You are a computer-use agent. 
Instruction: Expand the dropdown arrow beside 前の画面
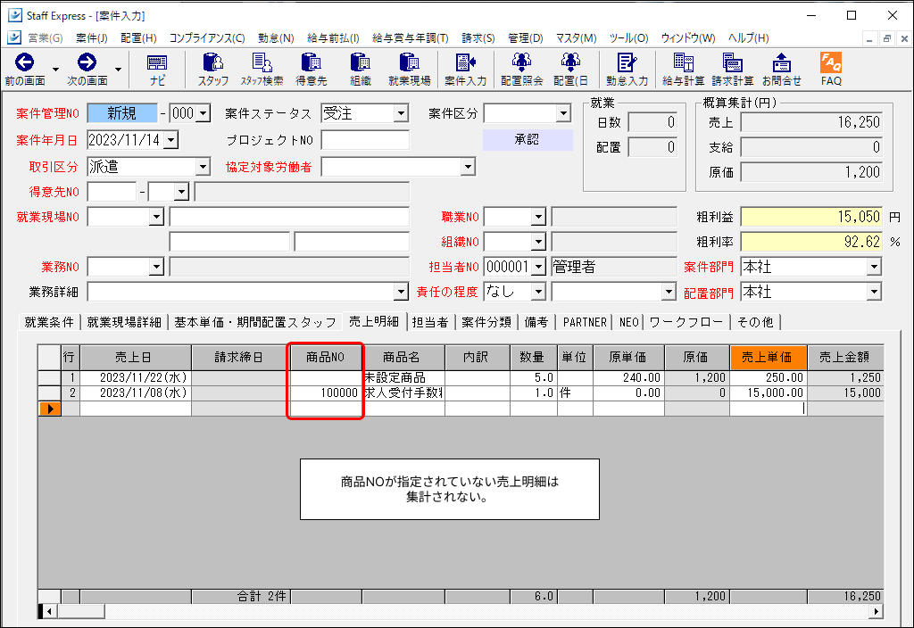(56, 70)
